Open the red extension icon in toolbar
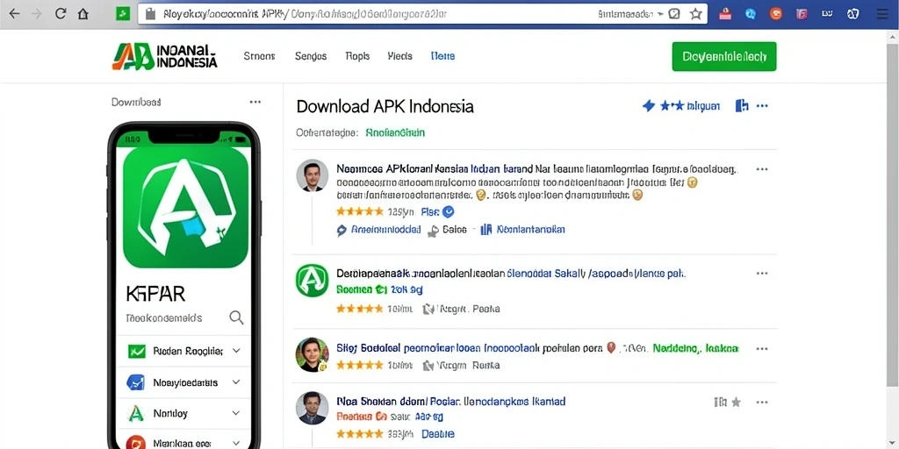The image size is (899, 449). 725,14
